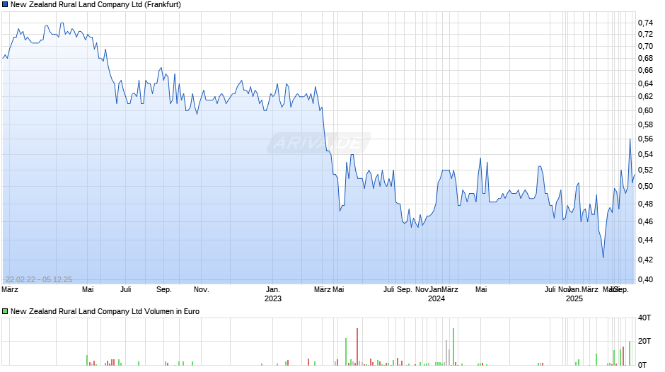
Task: Click the grey volume bar near März 2024
Action: (446, 353)
